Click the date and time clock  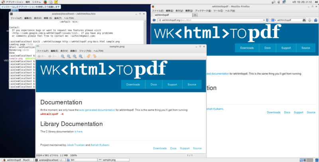[302, 2]
